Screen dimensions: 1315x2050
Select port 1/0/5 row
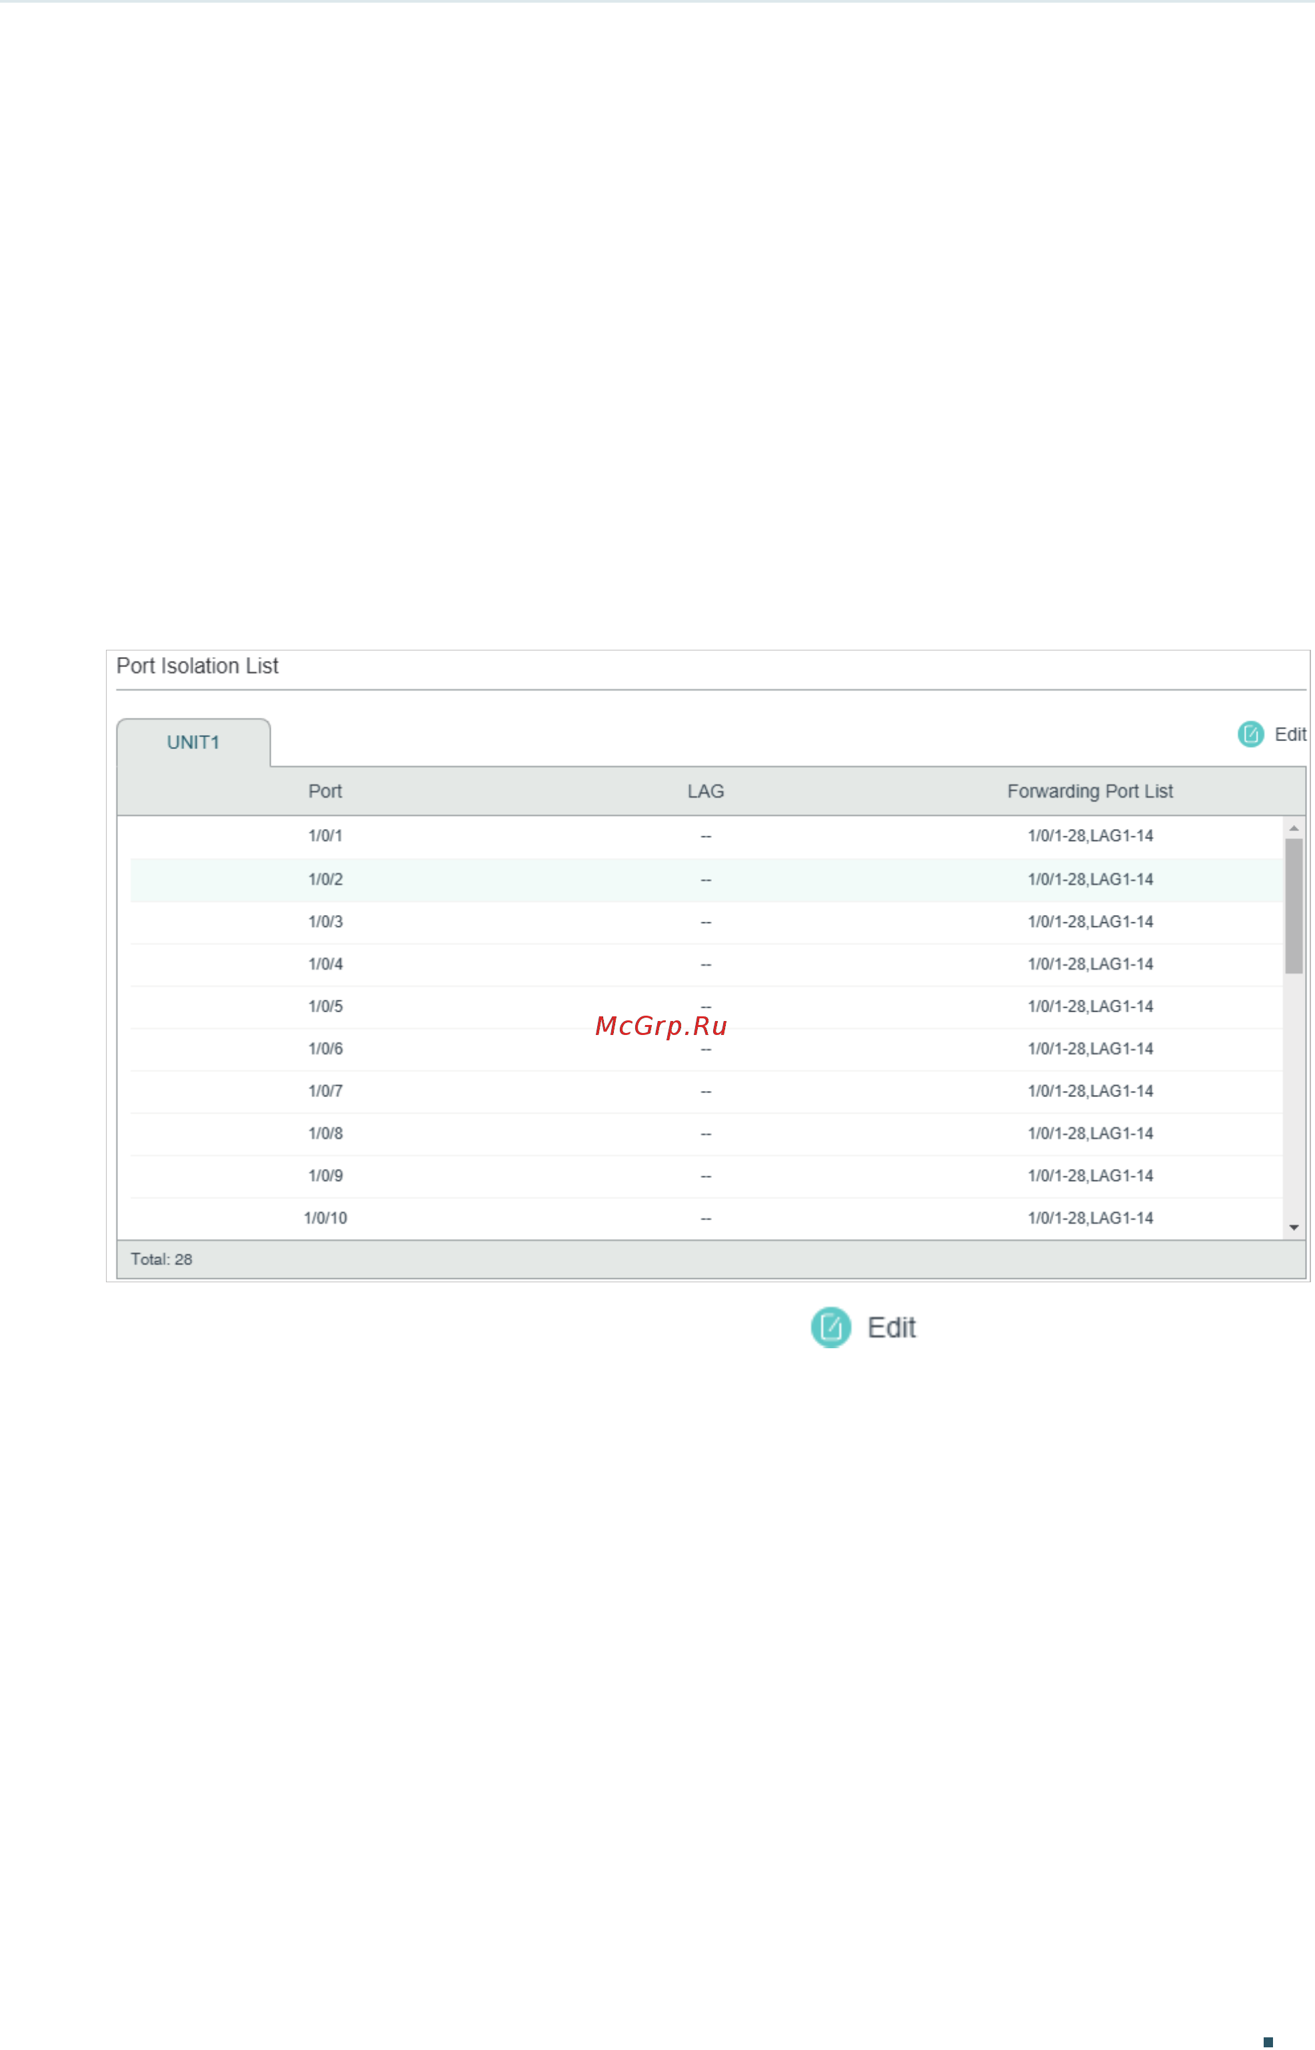[707, 1006]
